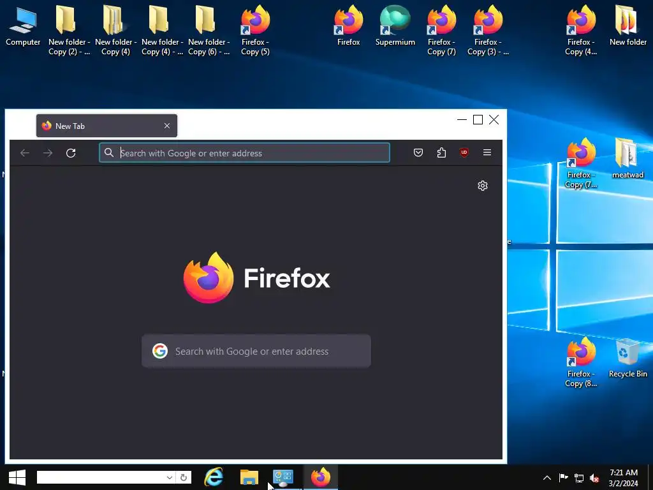The image size is (653, 490).
Task: Click the Firefox taskbar button
Action: [320, 477]
